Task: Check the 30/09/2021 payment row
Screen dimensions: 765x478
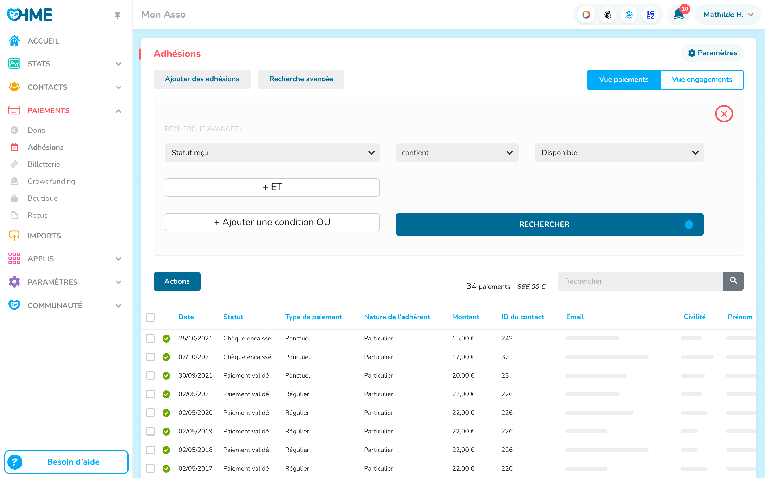Action: coord(150,375)
